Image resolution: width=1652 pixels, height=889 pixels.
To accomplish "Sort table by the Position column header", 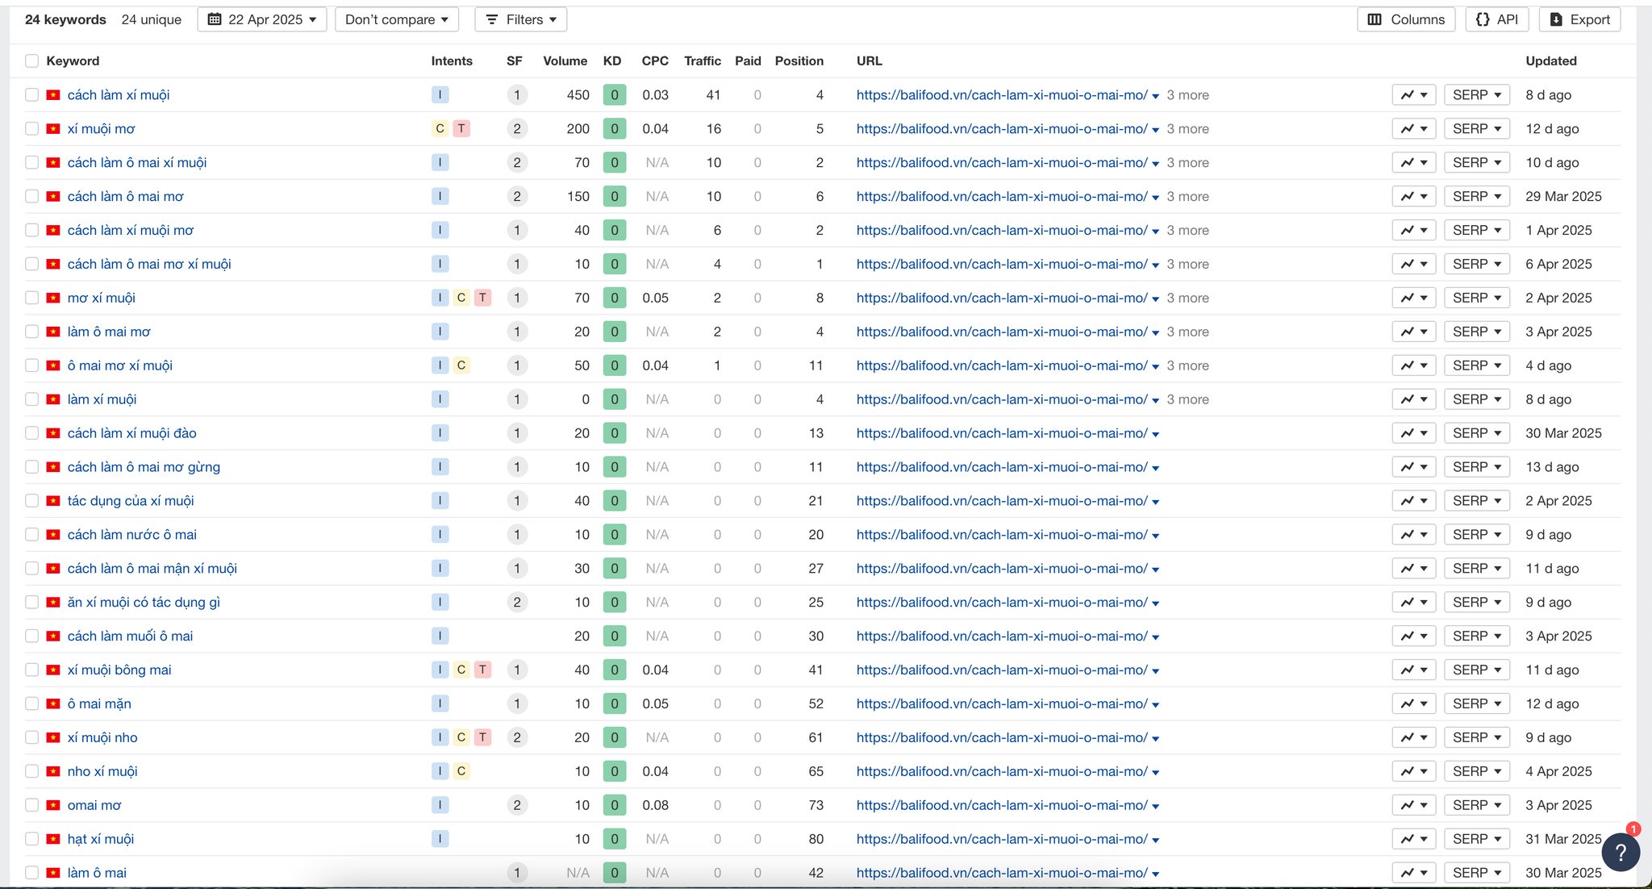I will pyautogui.click(x=799, y=61).
